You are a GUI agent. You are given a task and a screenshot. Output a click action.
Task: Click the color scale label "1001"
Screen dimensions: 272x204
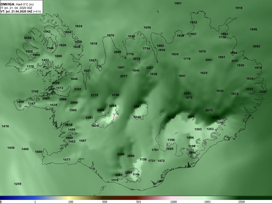(x=208, y=202)
